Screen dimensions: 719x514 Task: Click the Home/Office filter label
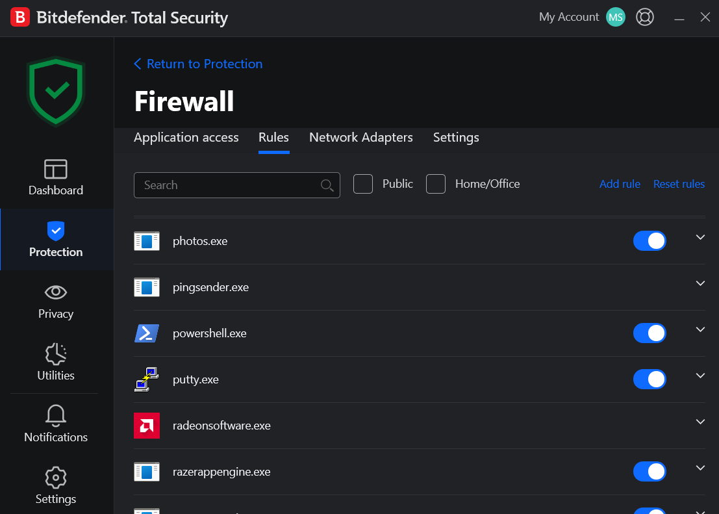tap(487, 184)
